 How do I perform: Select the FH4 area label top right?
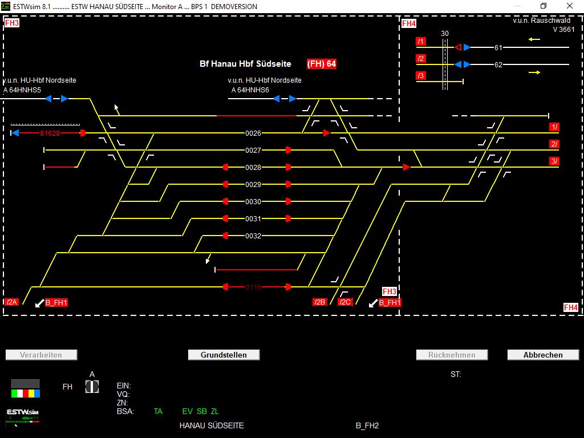[409, 24]
